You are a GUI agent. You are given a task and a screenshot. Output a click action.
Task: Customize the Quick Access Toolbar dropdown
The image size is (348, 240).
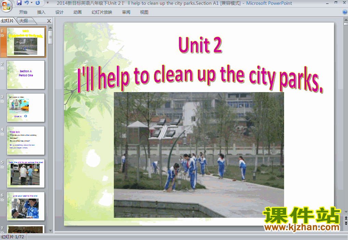[x=48, y=3]
